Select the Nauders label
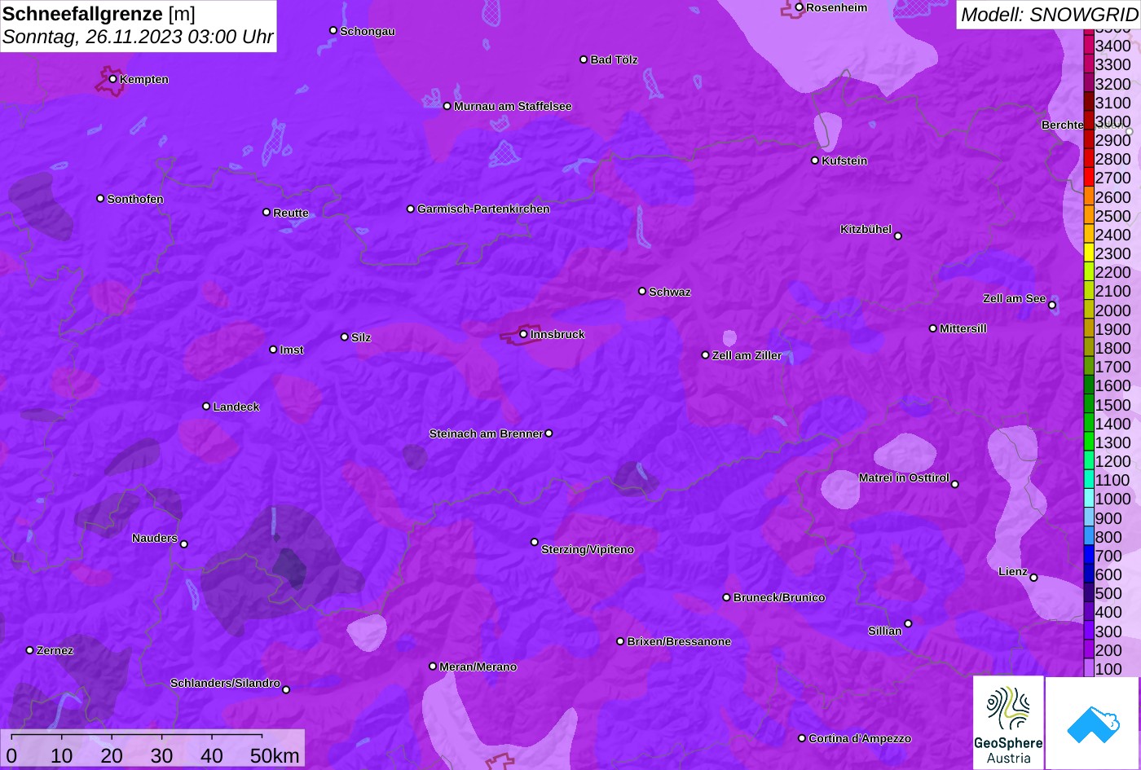This screenshot has height=770, width=1141. pos(155,538)
